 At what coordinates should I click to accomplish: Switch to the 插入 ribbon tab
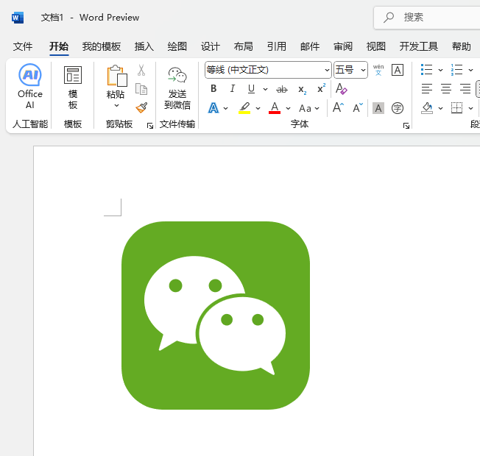pos(144,46)
